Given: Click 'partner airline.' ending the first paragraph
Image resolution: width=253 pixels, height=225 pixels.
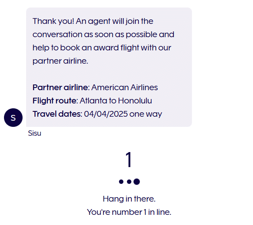Looking at the screenshot, I should (x=60, y=61).
